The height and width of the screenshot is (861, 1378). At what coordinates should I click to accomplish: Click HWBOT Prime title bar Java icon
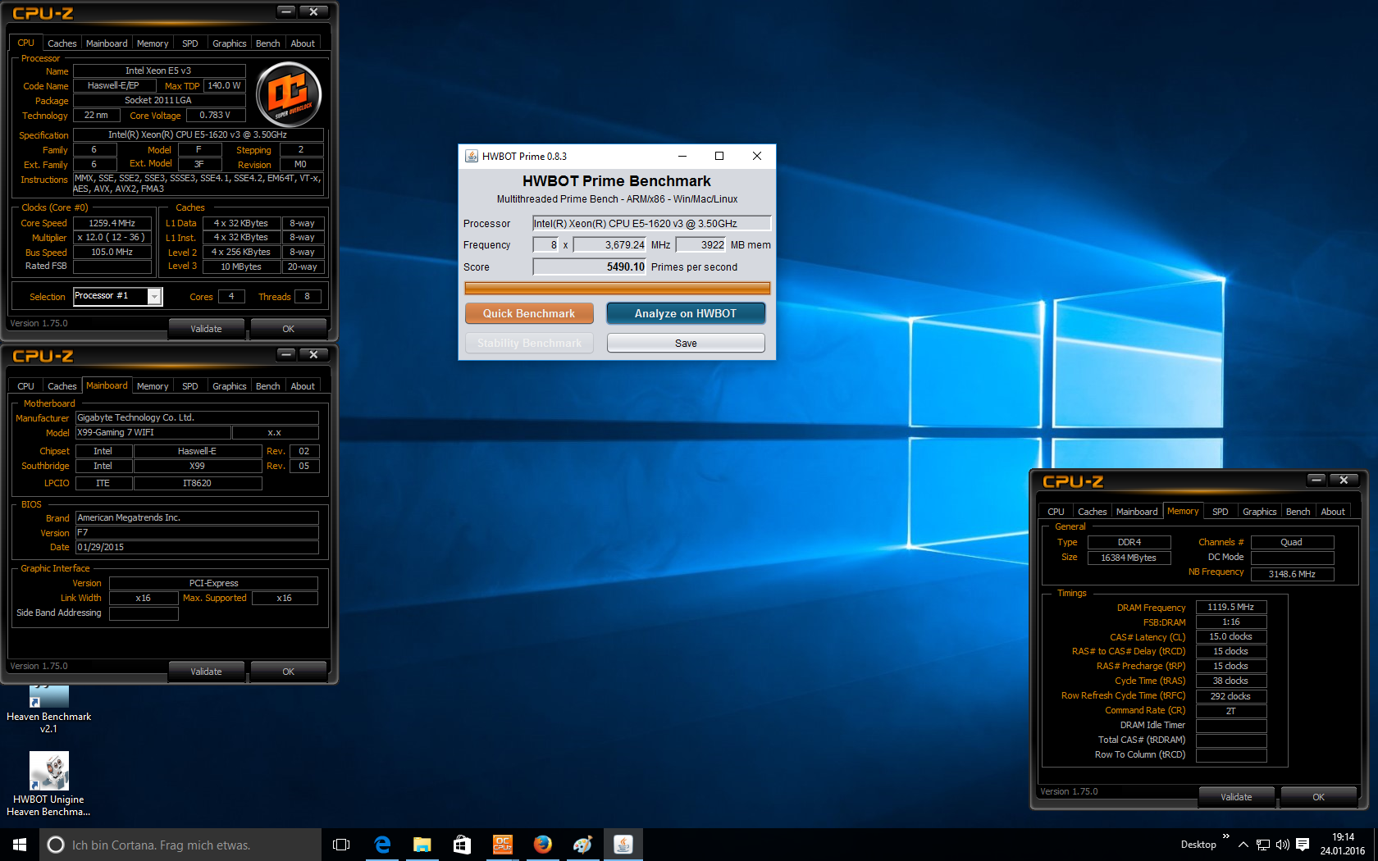(x=472, y=156)
